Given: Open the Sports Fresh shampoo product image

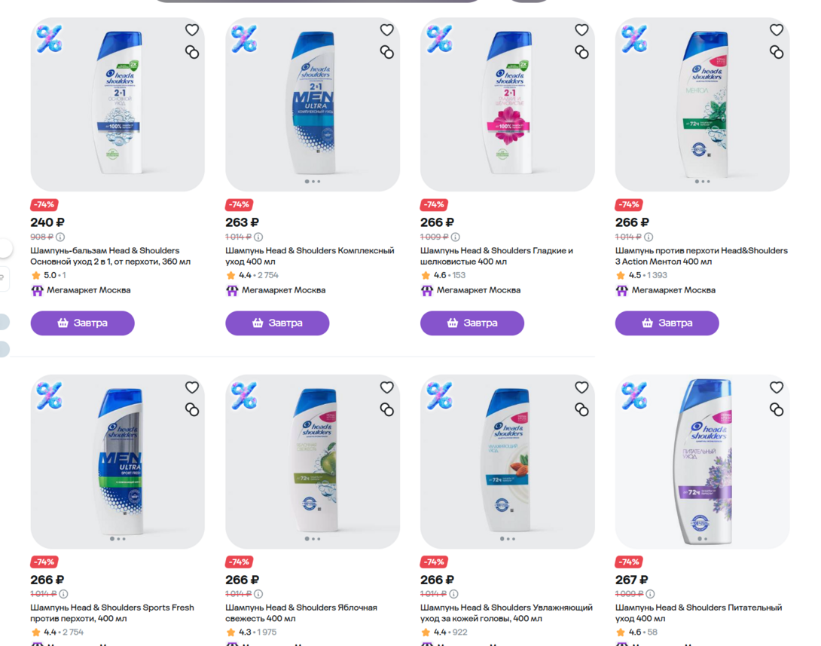Looking at the screenshot, I should [x=118, y=460].
